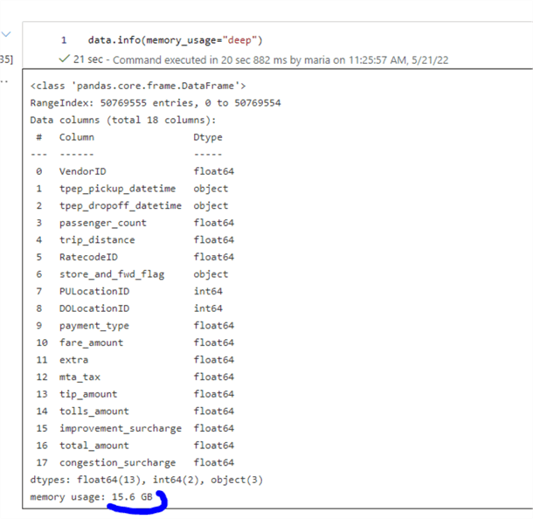Screen dimensions: 533x519
Task: Select the total_amount column name
Action: tap(94, 446)
